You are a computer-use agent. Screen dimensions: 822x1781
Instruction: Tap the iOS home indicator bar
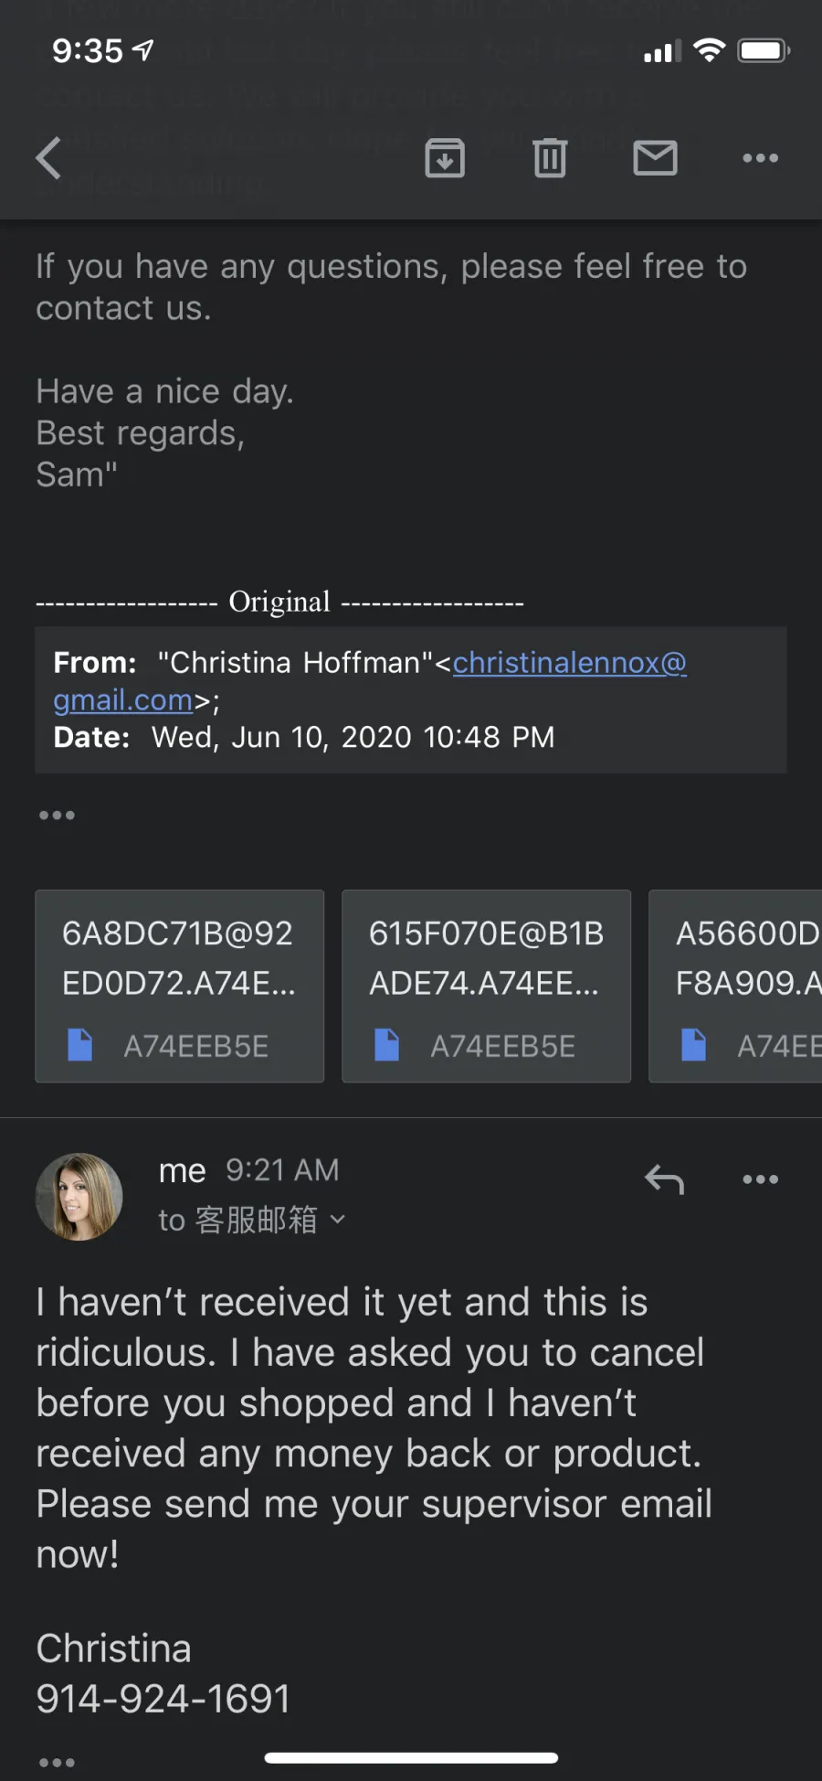(x=411, y=1757)
